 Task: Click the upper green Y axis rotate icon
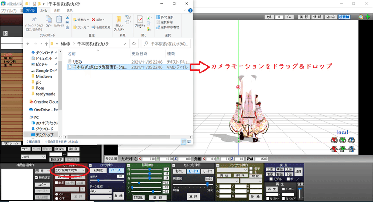(343, 140)
